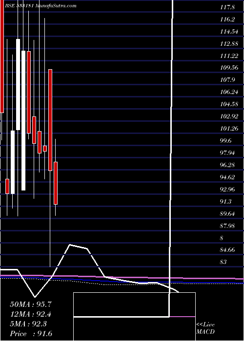Click the 84.66 price axis label
244x341 pixels.
[x=228, y=250]
